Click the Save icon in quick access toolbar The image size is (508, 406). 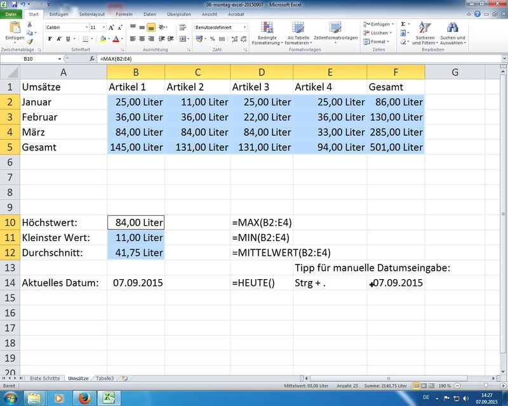pos(13,4)
